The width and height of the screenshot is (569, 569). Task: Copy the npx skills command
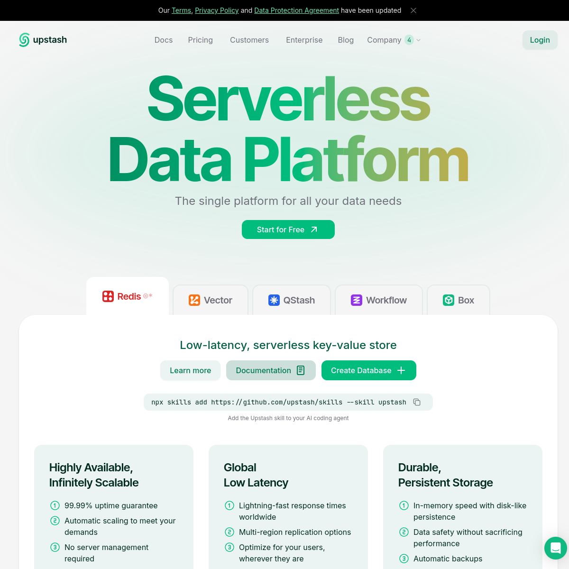pos(417,402)
